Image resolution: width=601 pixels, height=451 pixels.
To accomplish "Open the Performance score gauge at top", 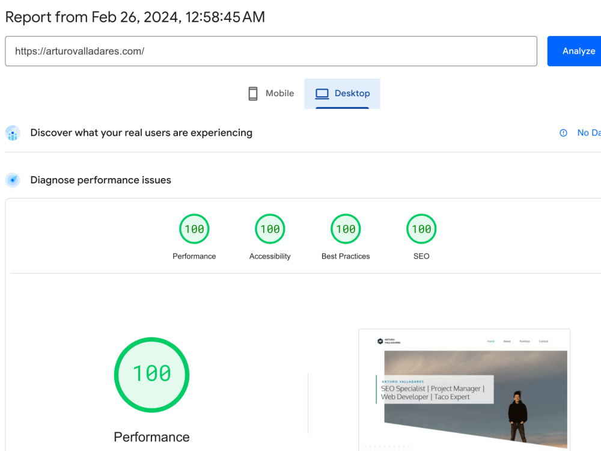I will tap(194, 229).
